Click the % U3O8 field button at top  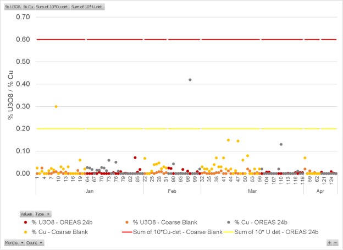12,7
